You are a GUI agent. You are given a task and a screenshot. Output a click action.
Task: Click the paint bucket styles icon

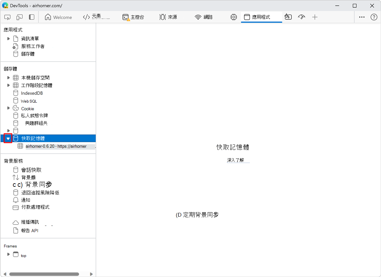(x=288, y=17)
